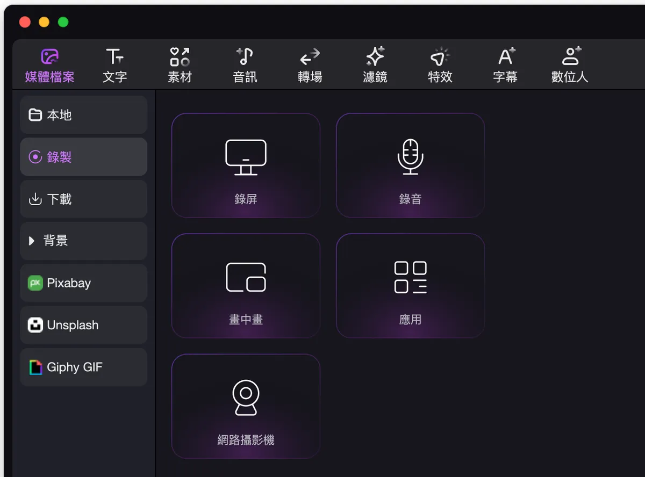Switch to the 文字 text tab
The height and width of the screenshot is (477, 645).
click(x=114, y=66)
